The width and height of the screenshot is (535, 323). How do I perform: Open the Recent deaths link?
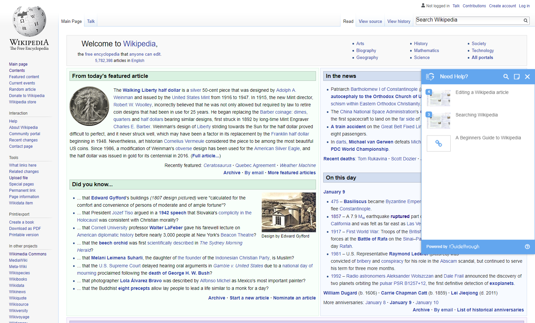tap(339, 159)
